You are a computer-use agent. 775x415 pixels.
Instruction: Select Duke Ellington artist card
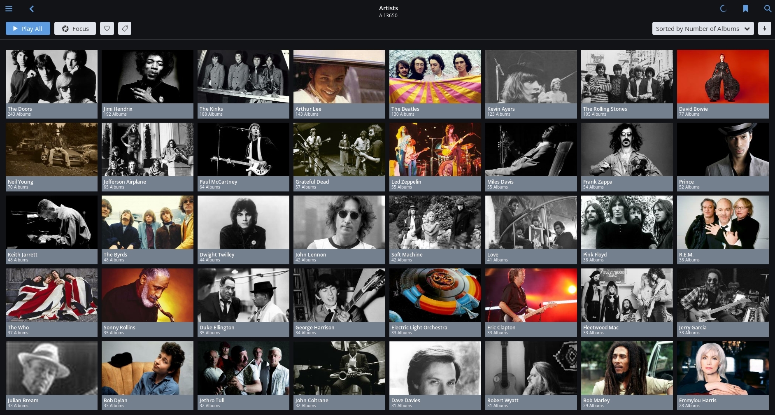click(243, 303)
